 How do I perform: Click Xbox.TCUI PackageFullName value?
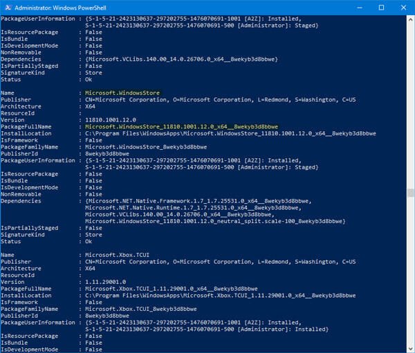(172, 289)
